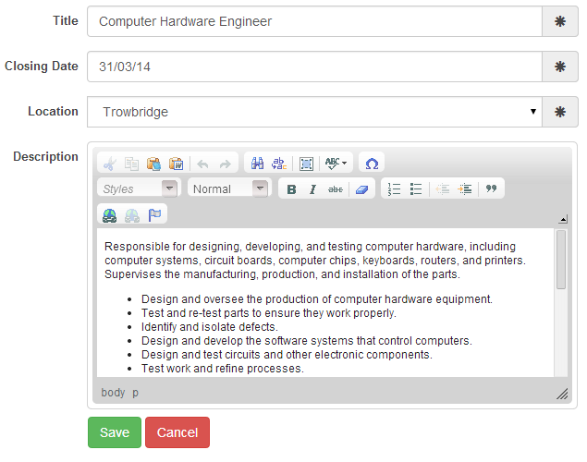Click the Replace icon in toolbar
The image size is (587, 462).
coord(278,164)
